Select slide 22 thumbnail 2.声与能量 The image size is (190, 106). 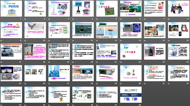coord(131,52)
